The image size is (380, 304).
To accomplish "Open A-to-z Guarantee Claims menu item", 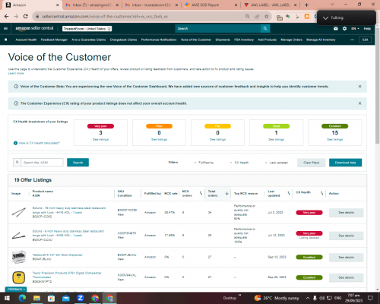I will pos(88,40).
